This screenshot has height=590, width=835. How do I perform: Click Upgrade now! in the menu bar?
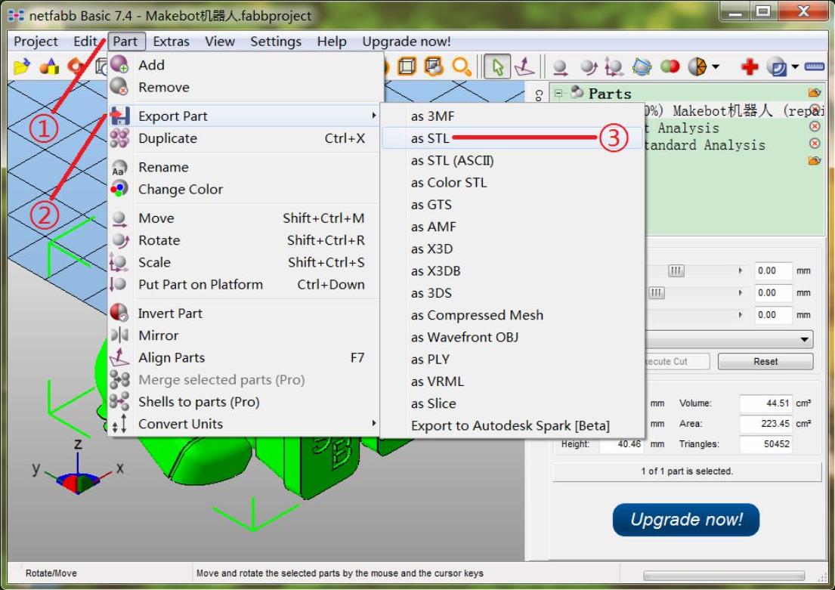coord(407,42)
